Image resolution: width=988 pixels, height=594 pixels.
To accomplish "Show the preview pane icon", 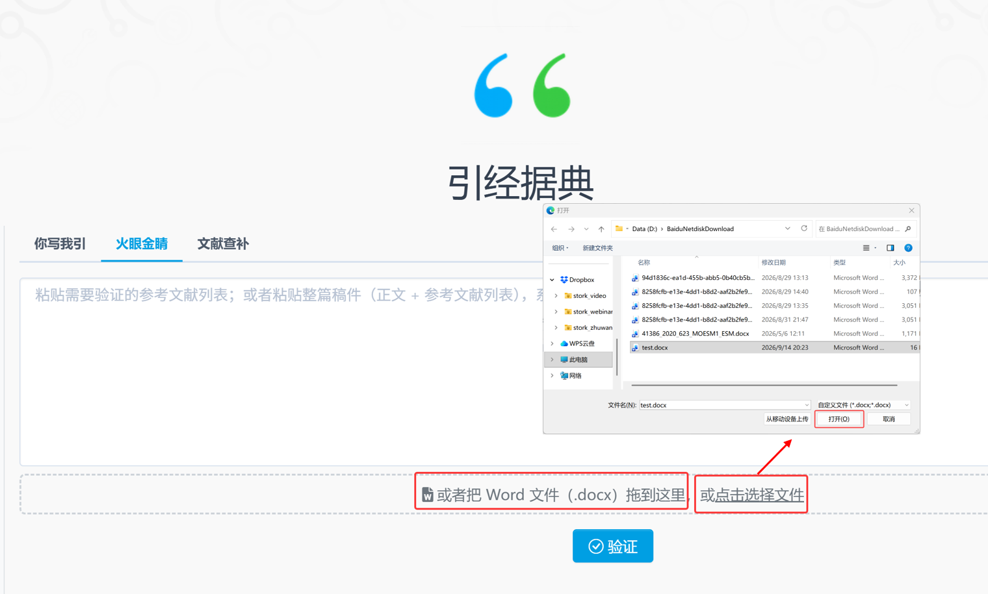I will tap(890, 248).
